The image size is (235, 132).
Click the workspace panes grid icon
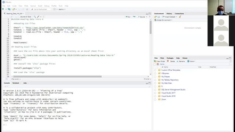[x=55, y=9]
